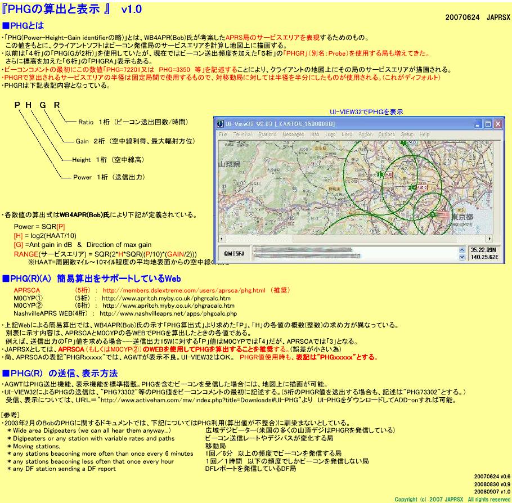The image size is (512, 503).
Task: Click the 'Height 1桁' diagram label
Action: 108,160
